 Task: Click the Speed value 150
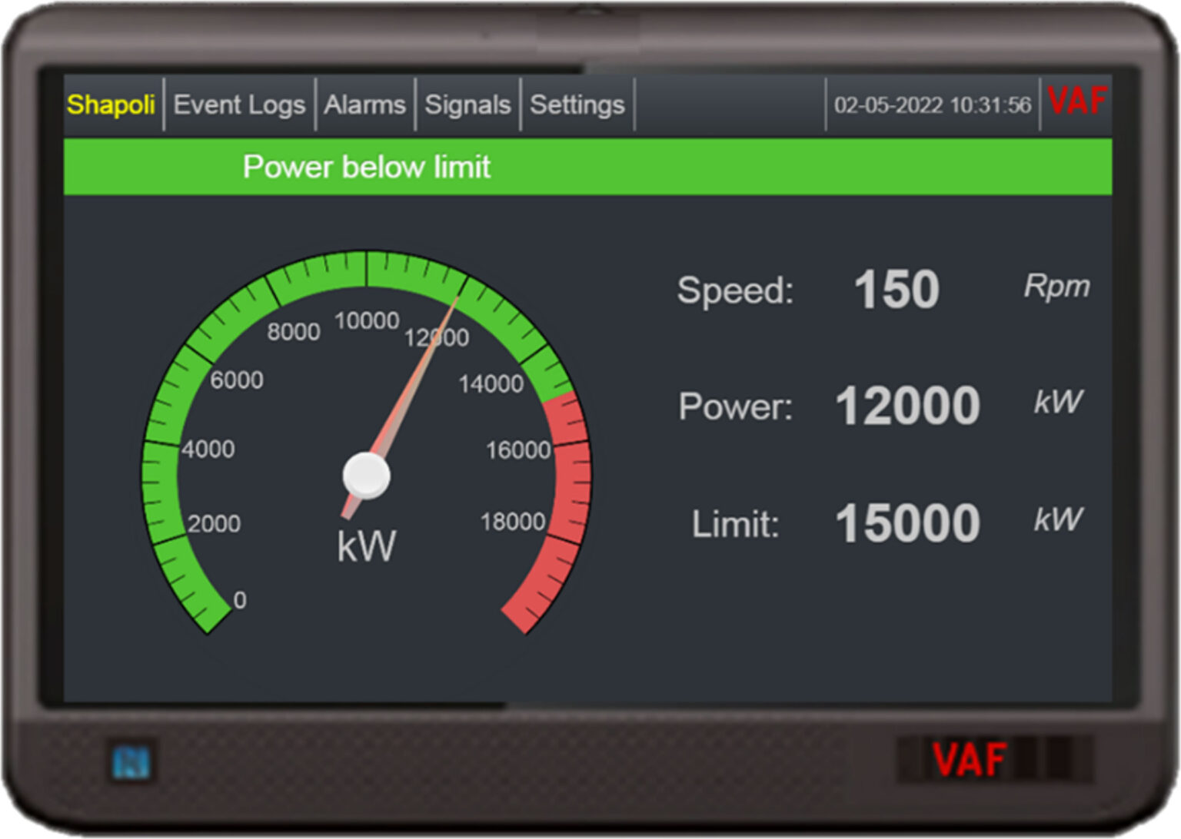point(897,290)
